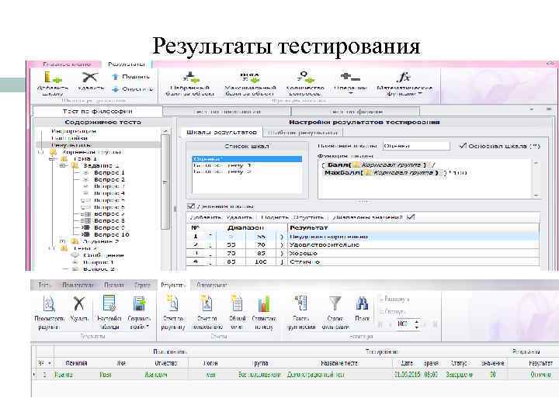Select the 'Шкалы результатов' sub-tab
Viewport: 559px width, 419px height.
point(221,132)
